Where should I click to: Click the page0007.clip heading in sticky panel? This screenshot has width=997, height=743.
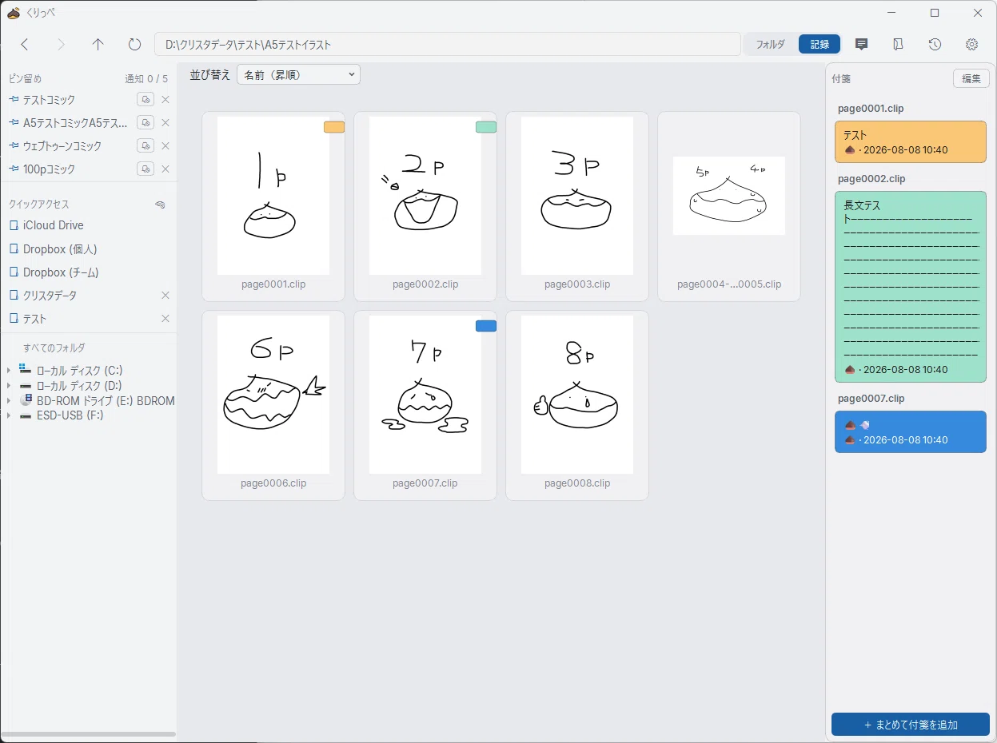point(871,399)
